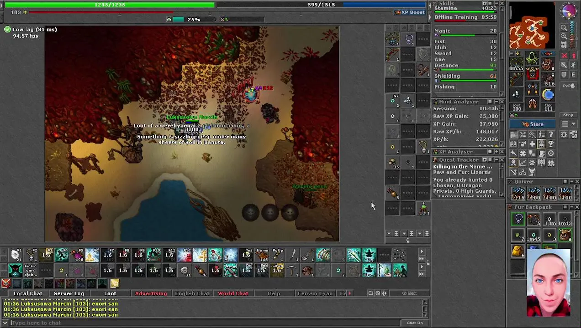Show more chat tabs with red arrow
This screenshot has width=581, height=328.
click(350, 293)
